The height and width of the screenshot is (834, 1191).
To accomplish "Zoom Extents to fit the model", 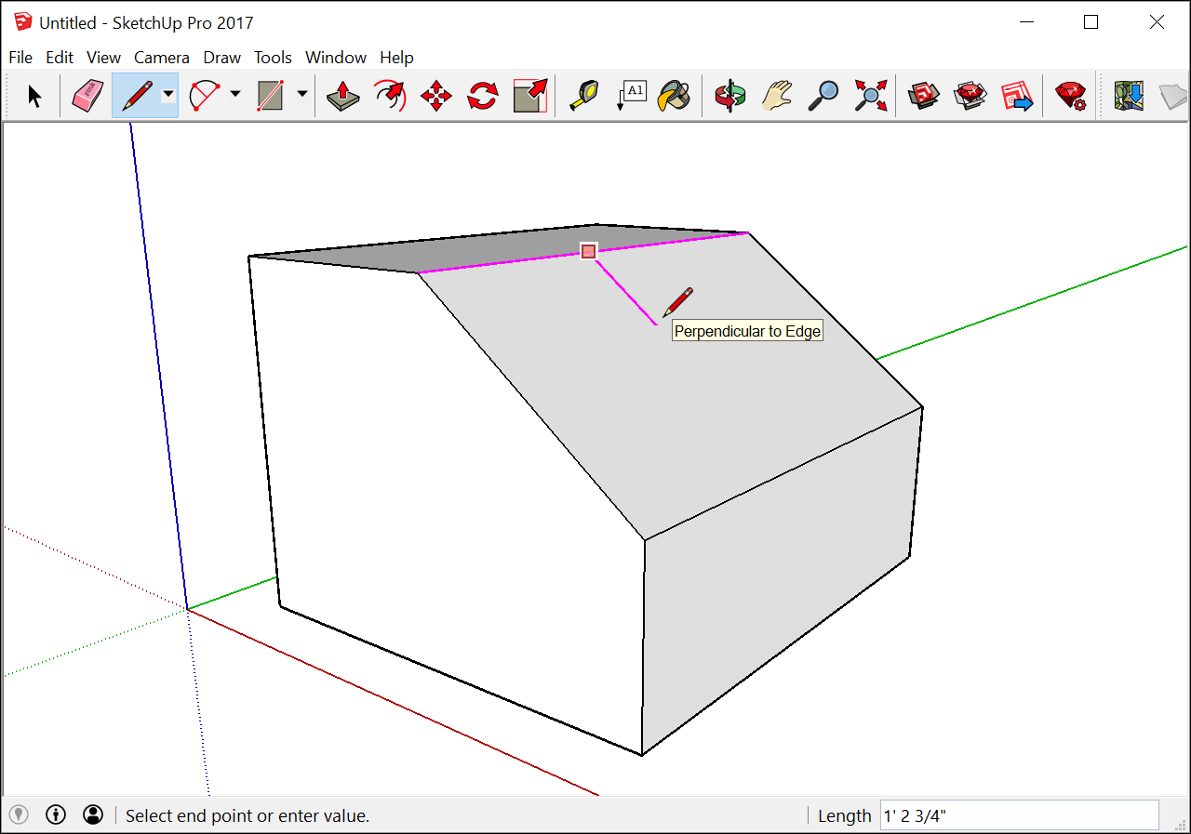I will point(870,95).
